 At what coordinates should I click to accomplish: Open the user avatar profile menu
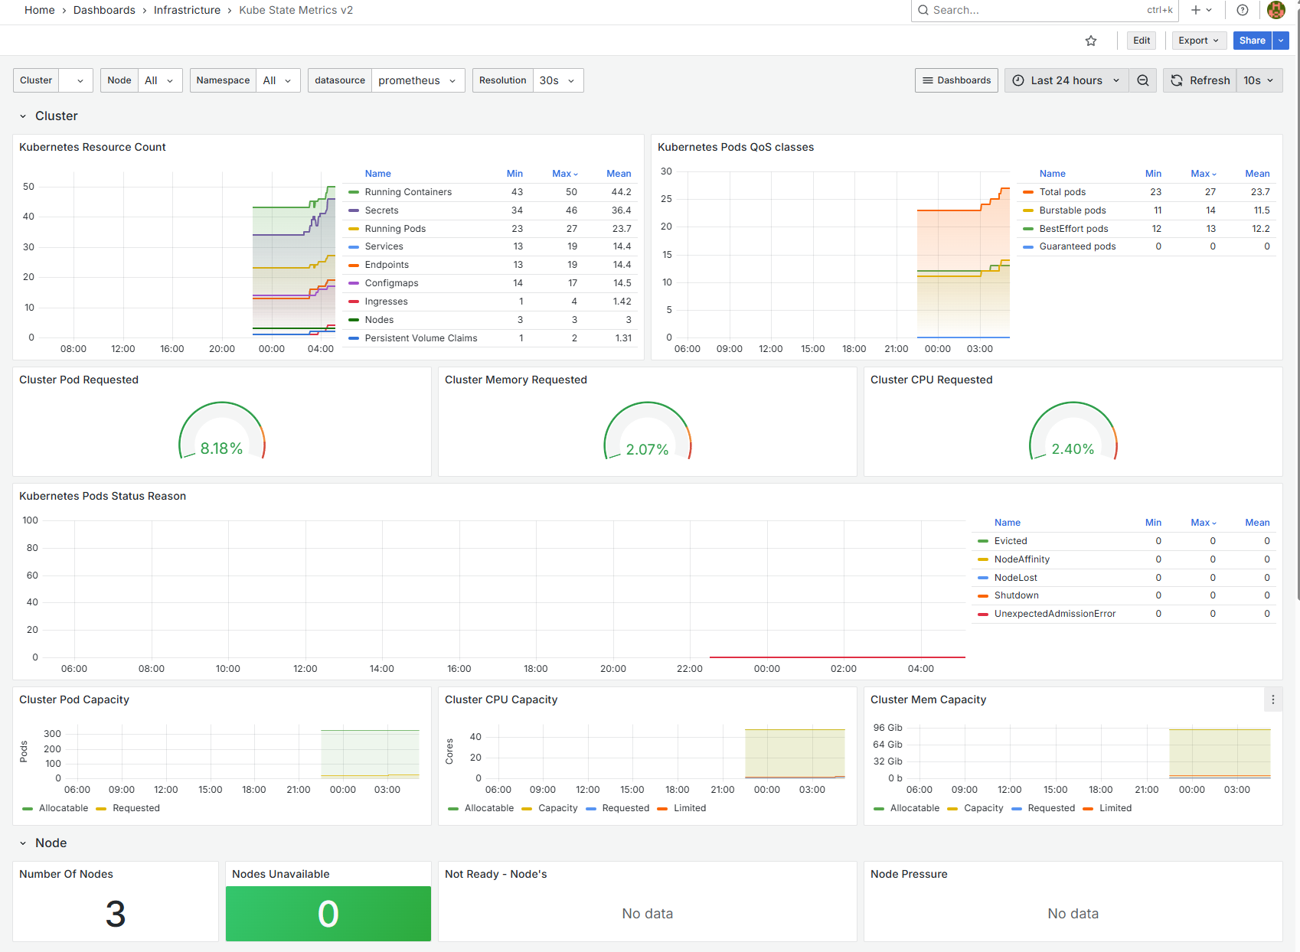(1276, 10)
